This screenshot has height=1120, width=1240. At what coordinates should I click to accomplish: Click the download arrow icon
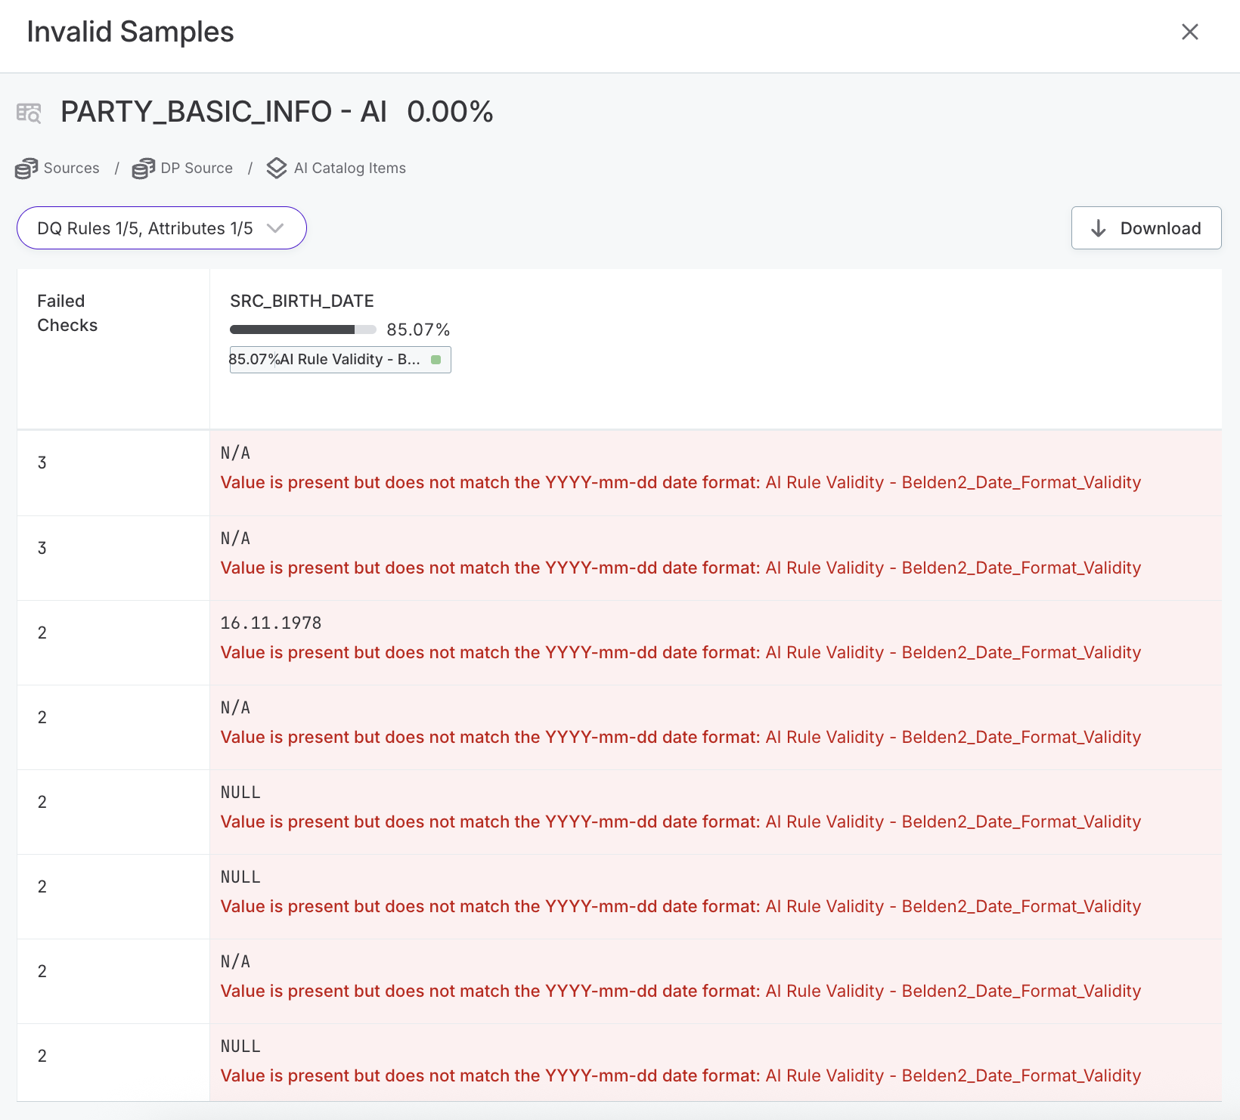pyautogui.click(x=1099, y=228)
